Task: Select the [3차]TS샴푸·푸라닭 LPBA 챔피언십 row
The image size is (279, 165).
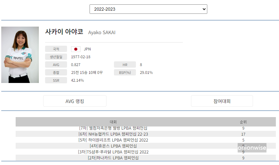Action: [x=146, y=152]
